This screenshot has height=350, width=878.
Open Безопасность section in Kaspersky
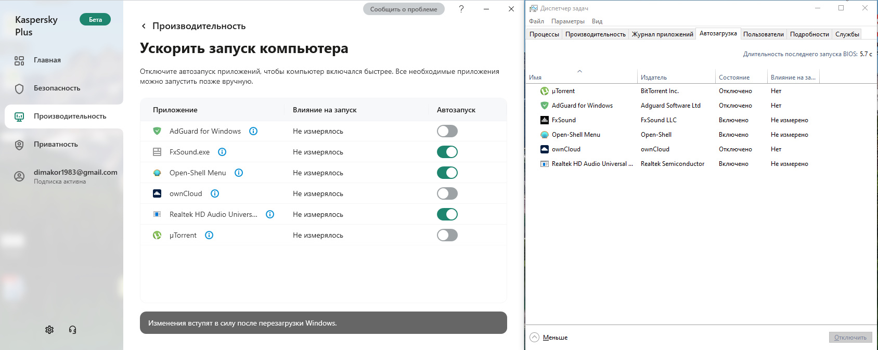(57, 88)
